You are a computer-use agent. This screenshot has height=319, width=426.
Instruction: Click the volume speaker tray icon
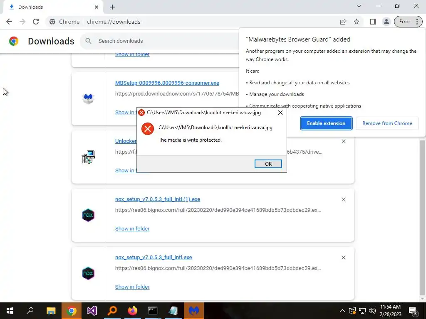point(372,311)
